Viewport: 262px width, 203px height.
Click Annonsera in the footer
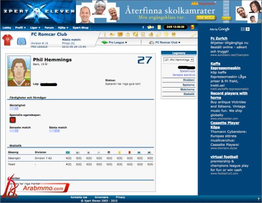[x=102, y=197]
